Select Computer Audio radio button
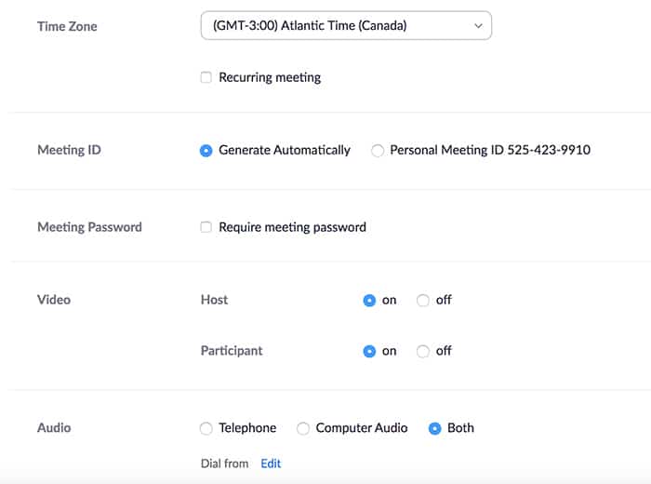 [x=303, y=428]
